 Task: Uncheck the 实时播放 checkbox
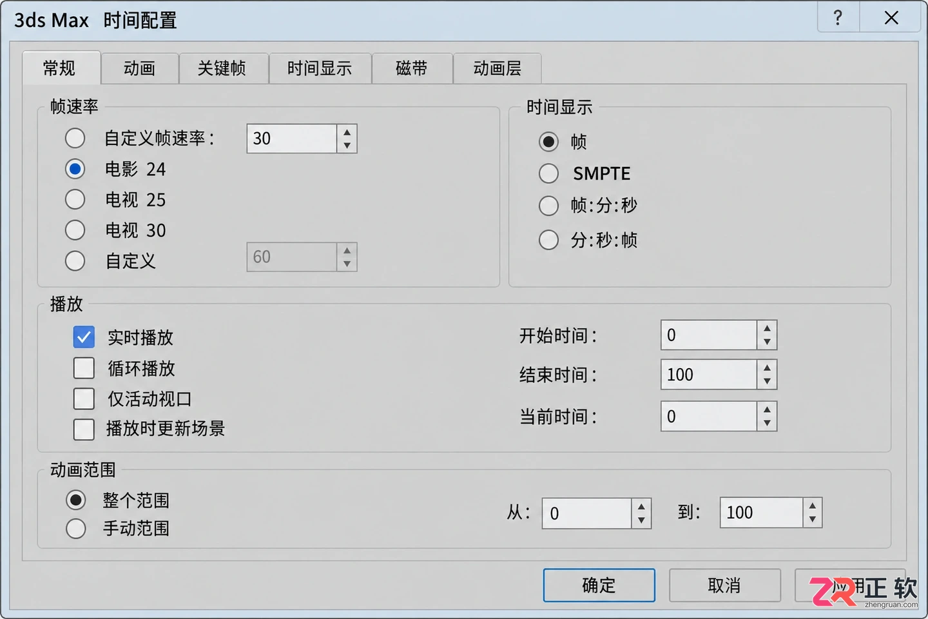84,337
